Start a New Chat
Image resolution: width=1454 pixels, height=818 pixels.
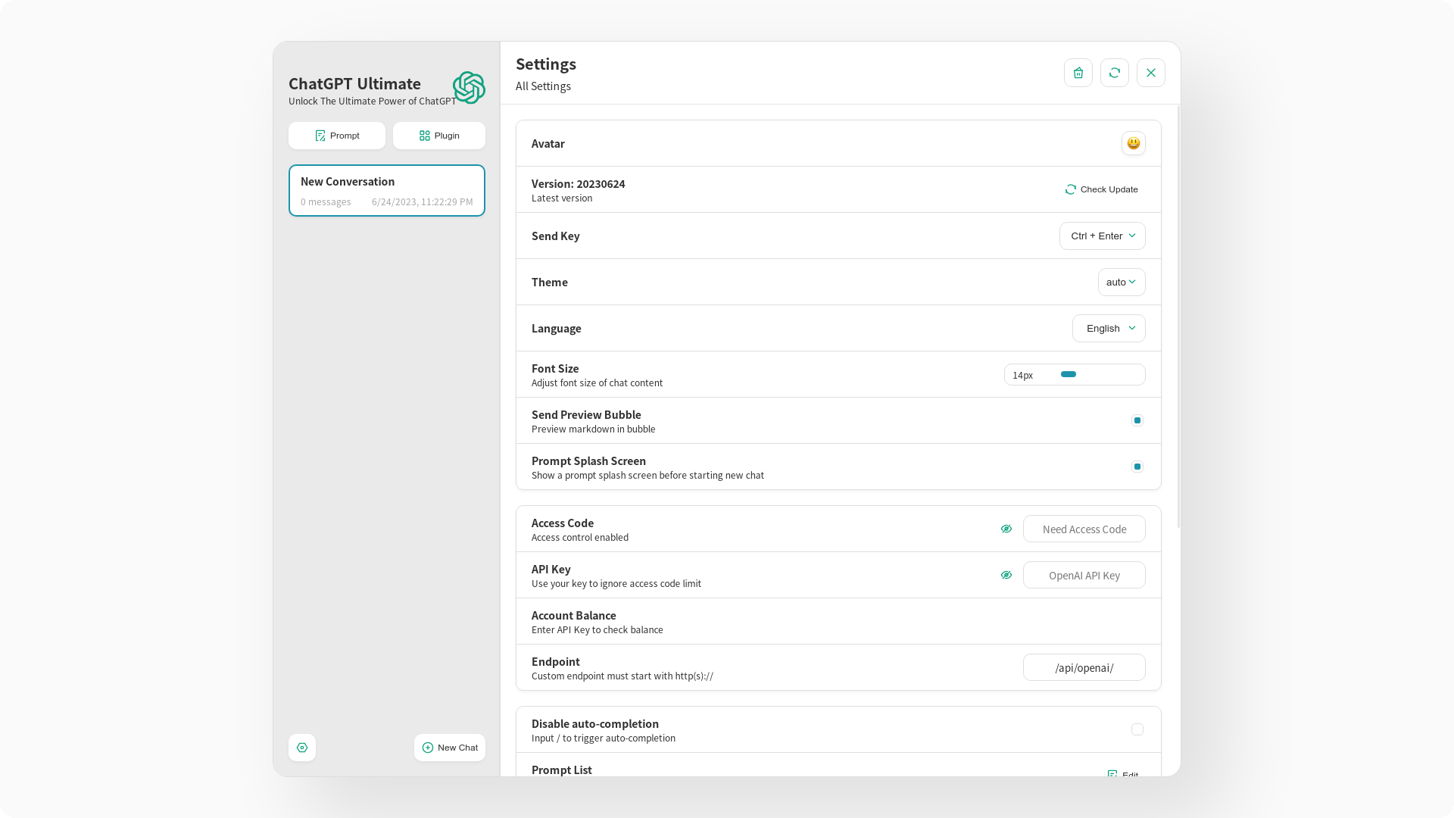click(450, 748)
